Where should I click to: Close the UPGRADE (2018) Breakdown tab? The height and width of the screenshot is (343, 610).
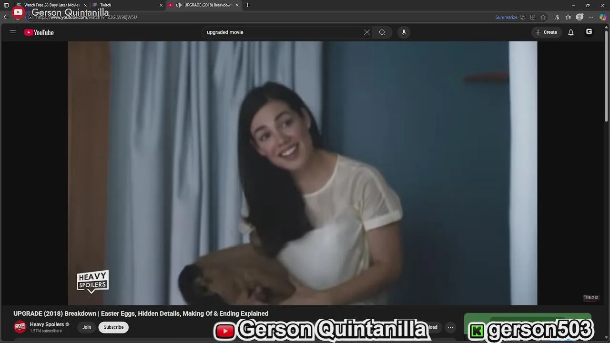tap(237, 5)
